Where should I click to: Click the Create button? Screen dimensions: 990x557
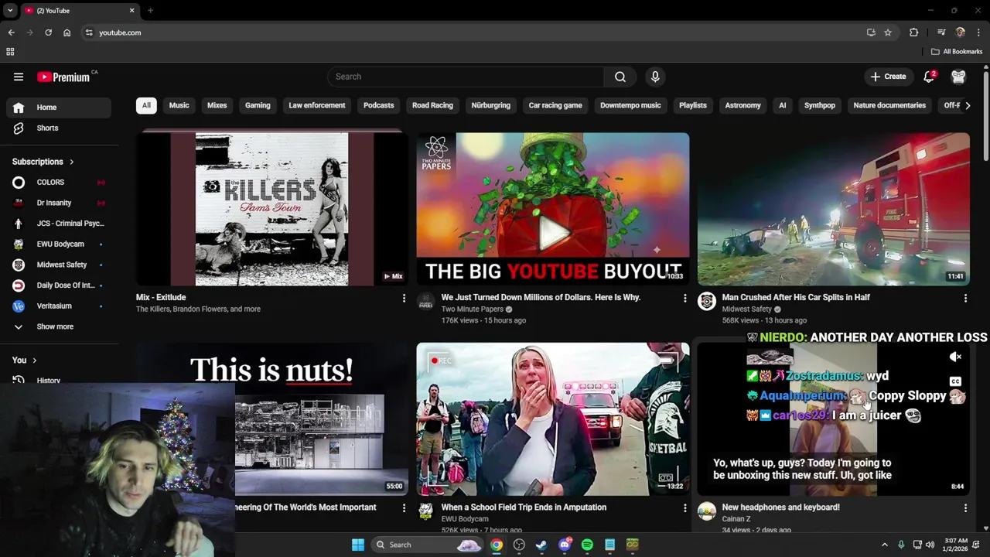click(888, 77)
